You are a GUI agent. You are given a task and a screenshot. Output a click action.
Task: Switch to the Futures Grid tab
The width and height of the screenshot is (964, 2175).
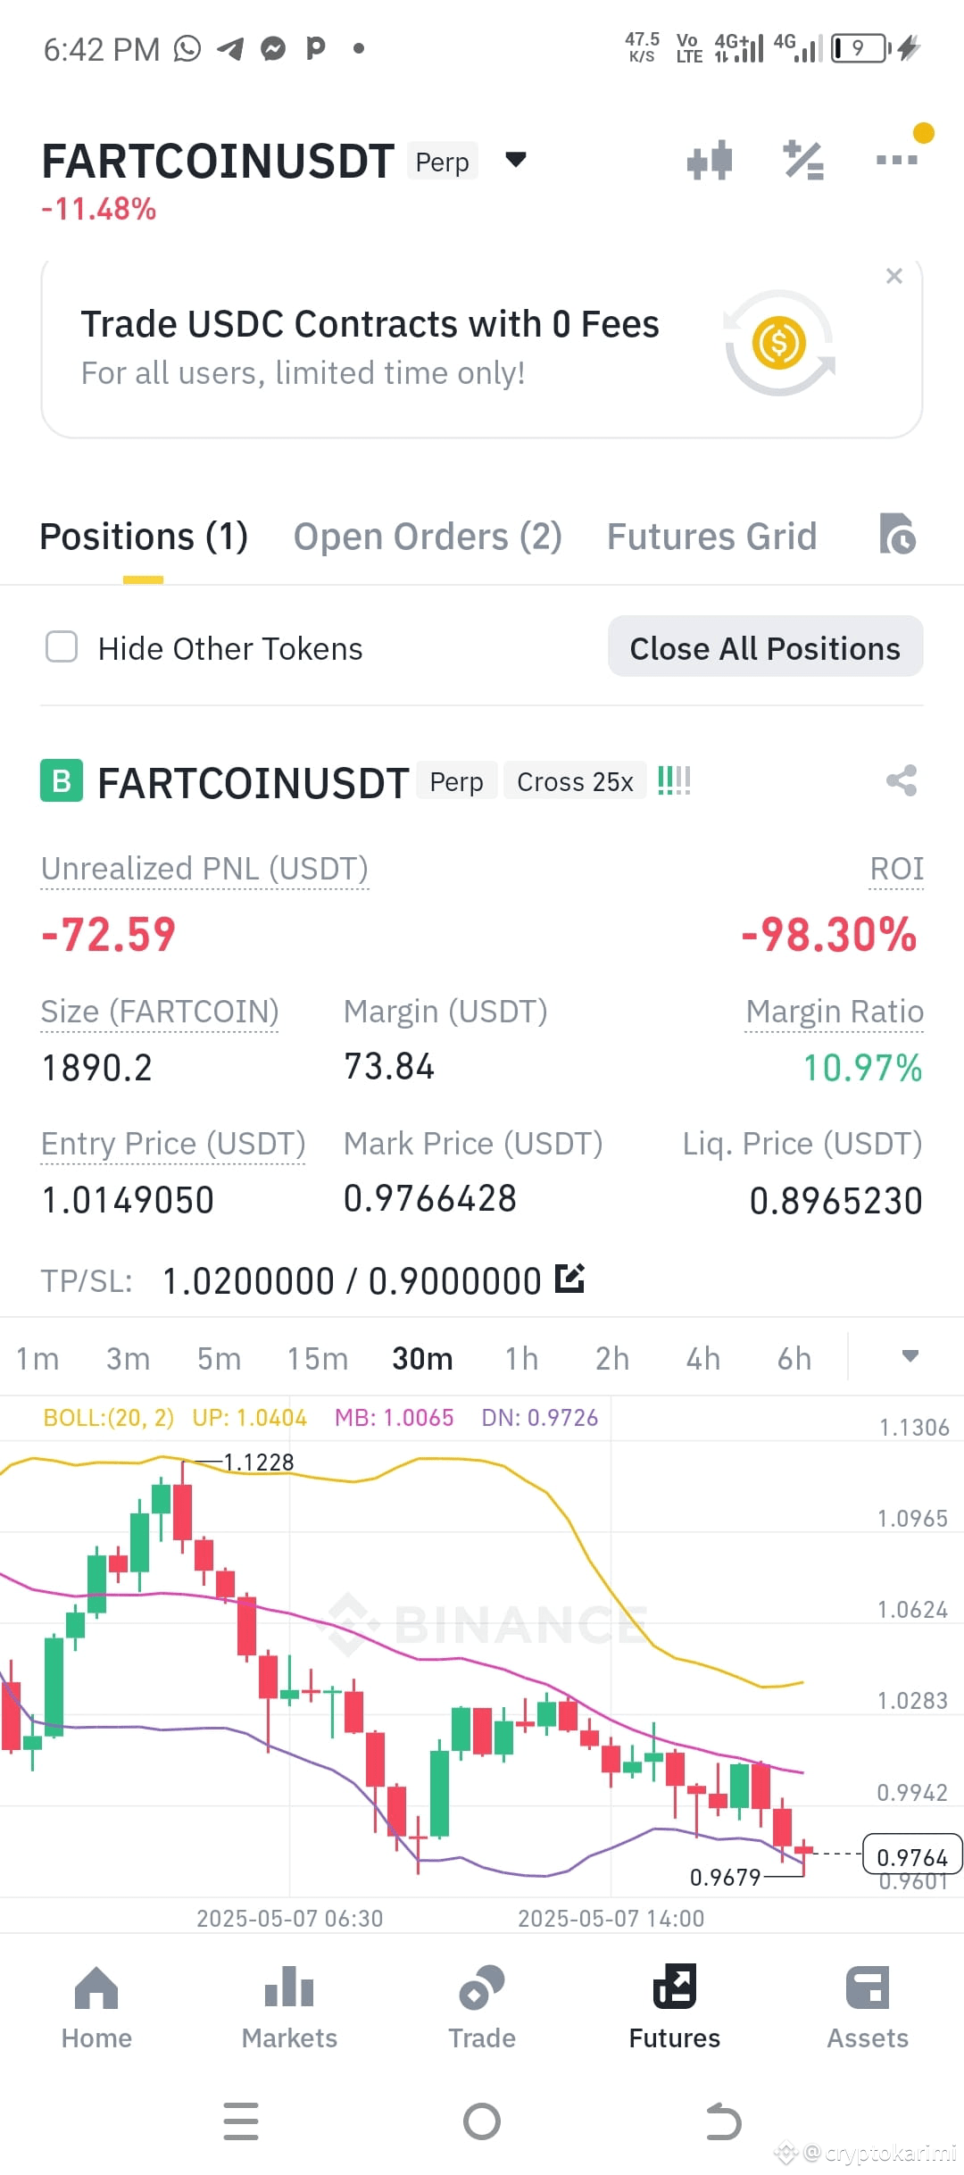711,537
